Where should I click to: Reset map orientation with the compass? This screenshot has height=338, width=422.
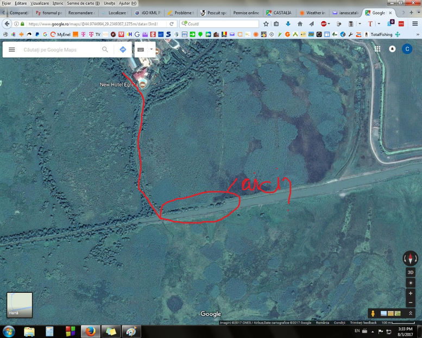[x=411, y=259]
